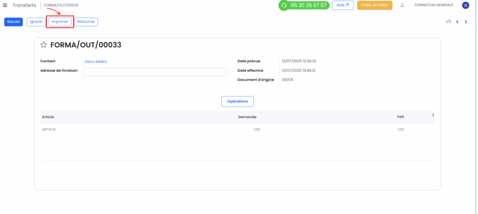Select the ARTICLE row in the table

point(49,129)
